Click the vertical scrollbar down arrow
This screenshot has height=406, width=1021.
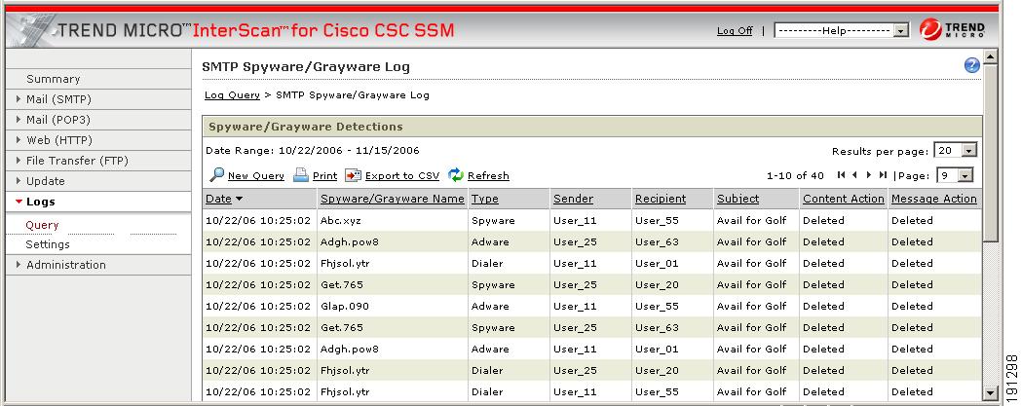[x=991, y=392]
